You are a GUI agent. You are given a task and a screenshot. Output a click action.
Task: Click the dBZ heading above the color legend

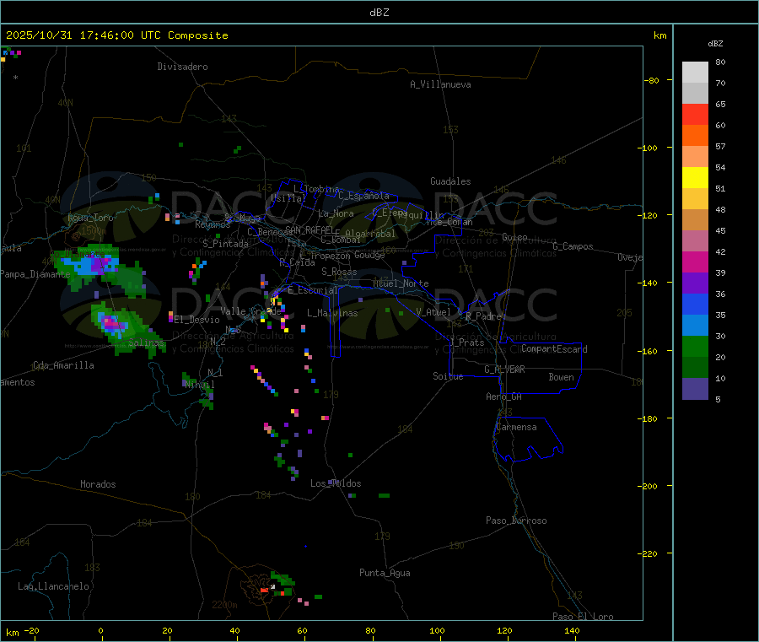click(x=715, y=44)
